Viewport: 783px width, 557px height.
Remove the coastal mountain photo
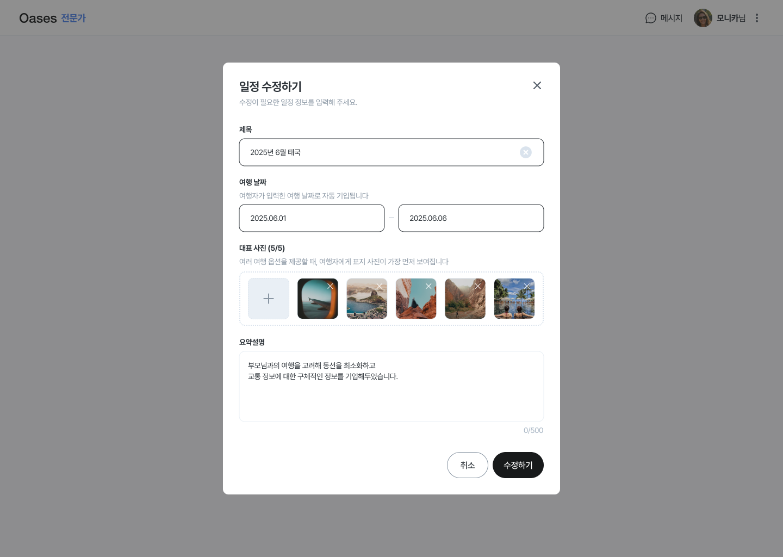[x=380, y=286]
